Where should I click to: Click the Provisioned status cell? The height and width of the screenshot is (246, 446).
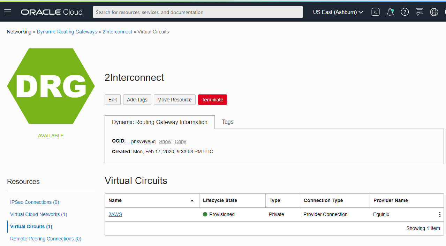219,214
